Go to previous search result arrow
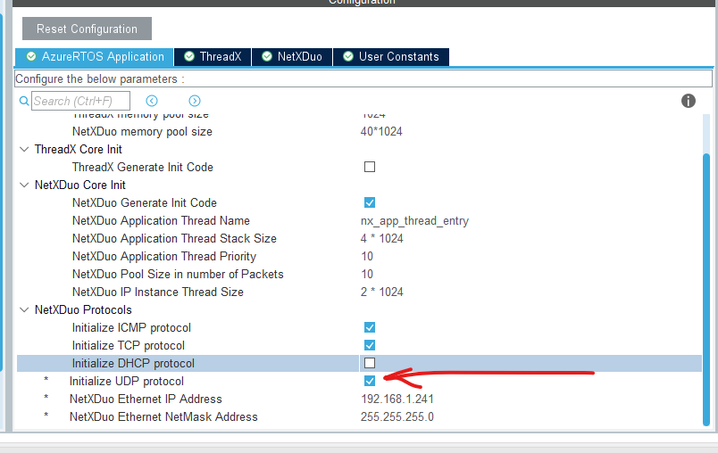The height and width of the screenshot is (453, 718). (152, 101)
